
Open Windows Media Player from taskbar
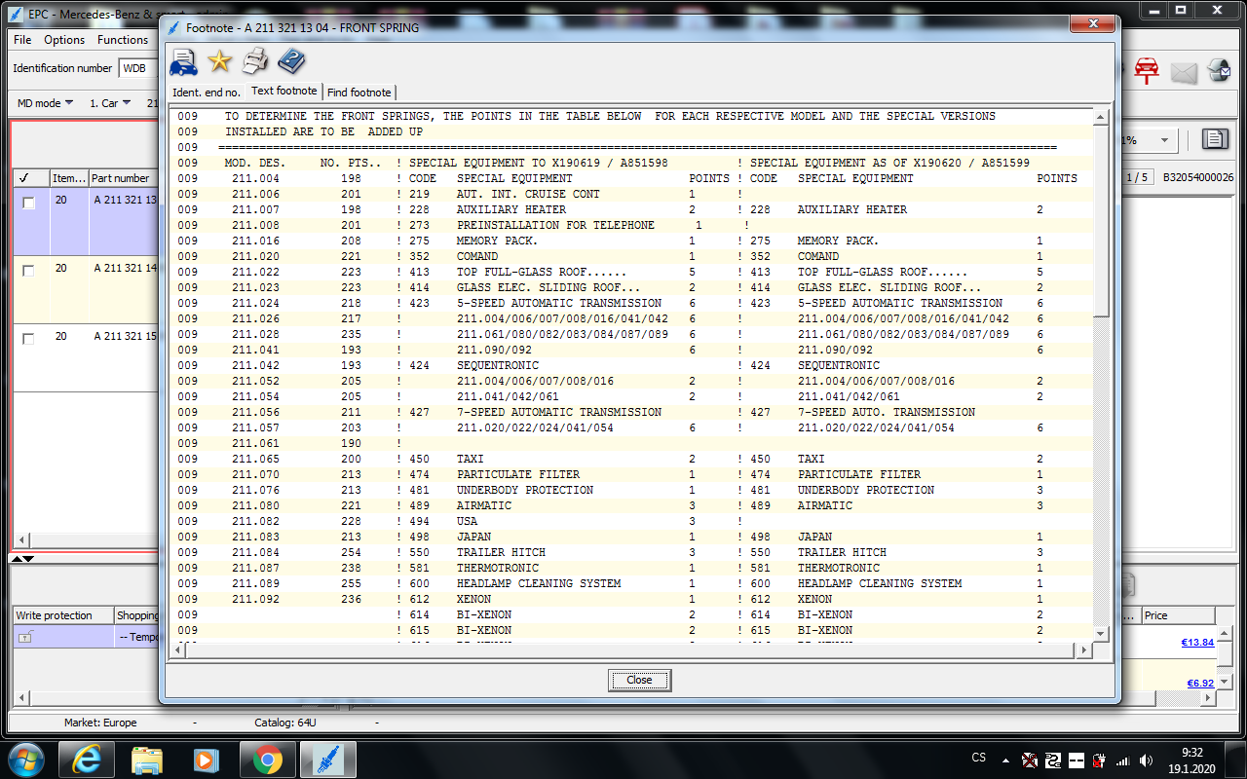pos(207,760)
